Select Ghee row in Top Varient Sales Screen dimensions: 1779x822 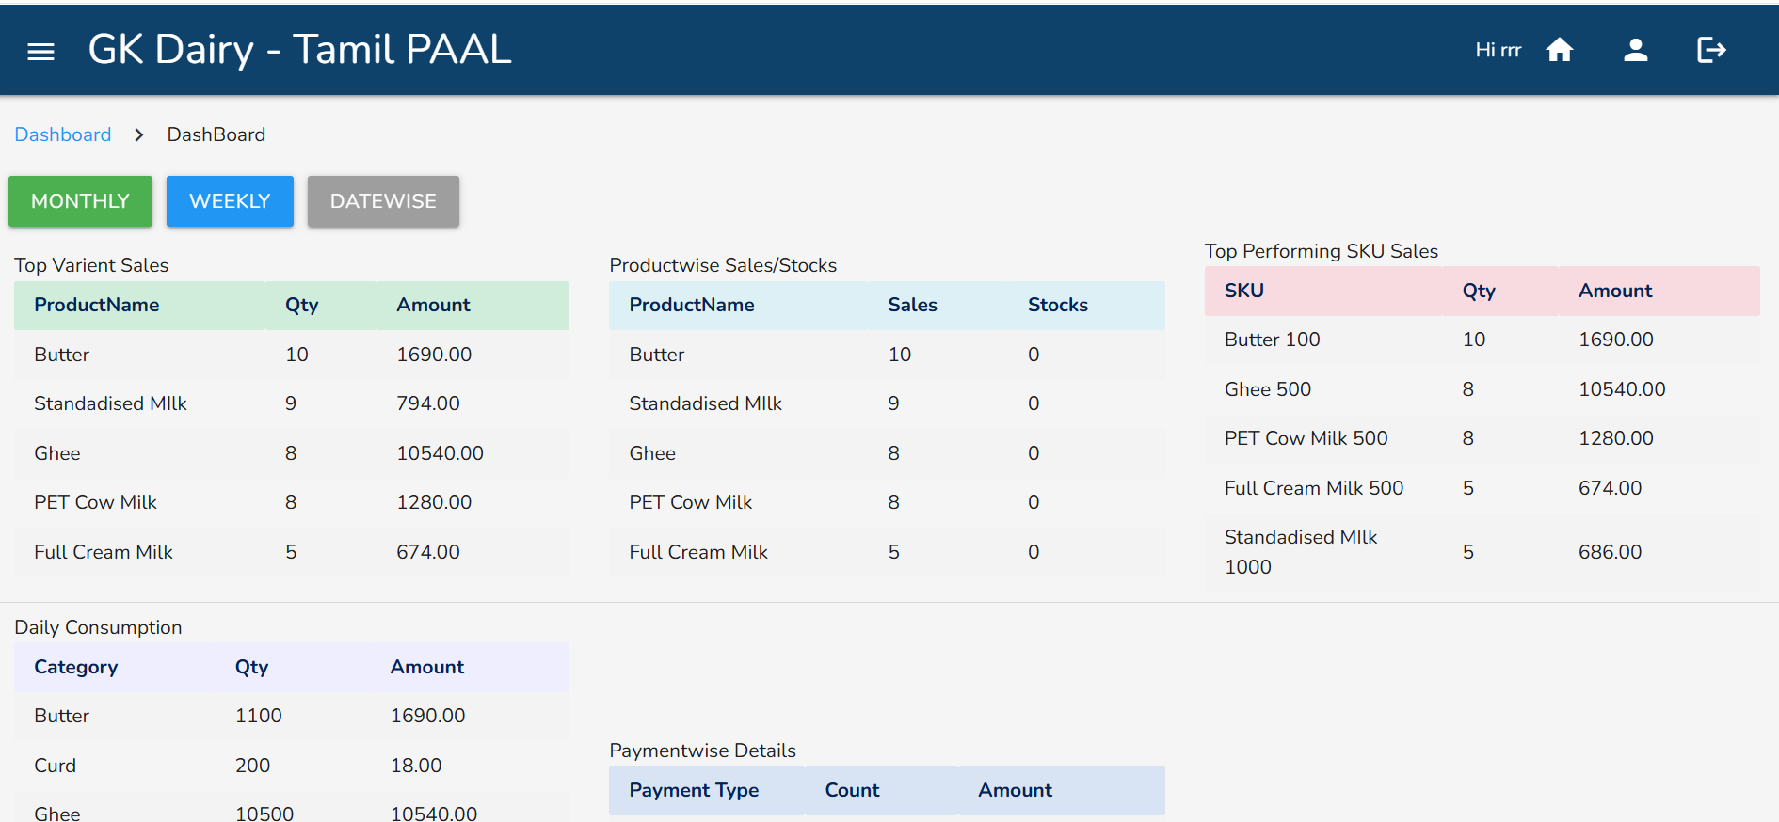click(x=292, y=453)
